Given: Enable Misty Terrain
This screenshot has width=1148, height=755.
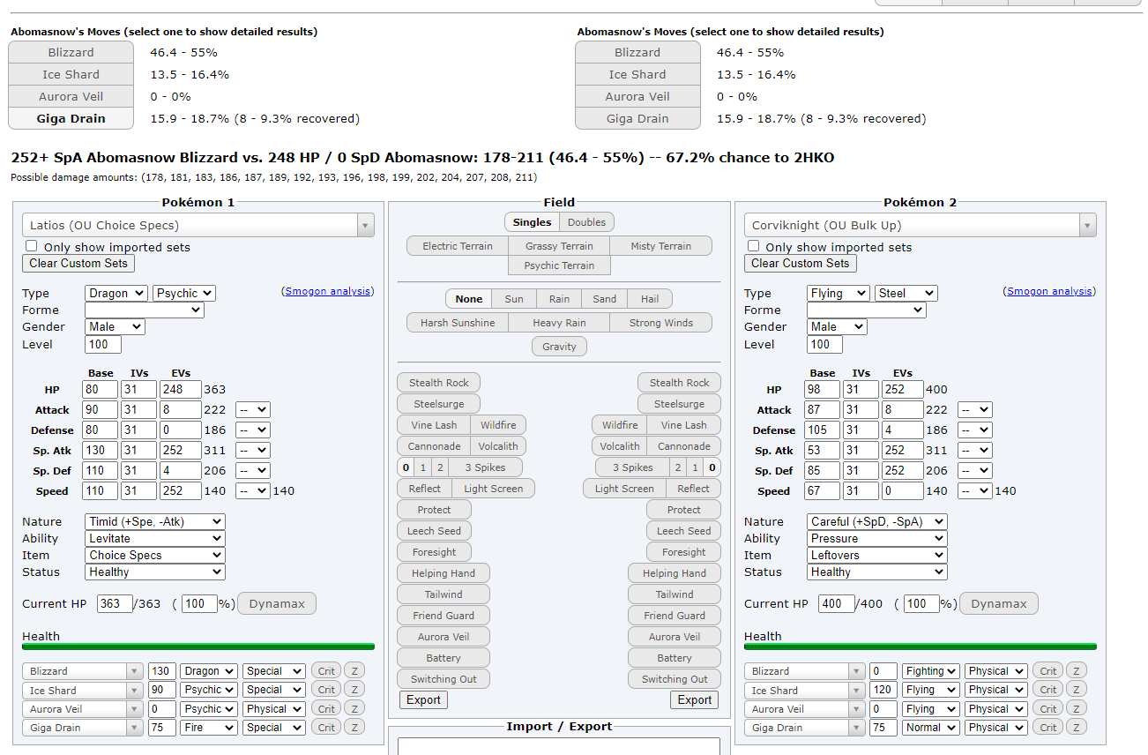Looking at the screenshot, I should [x=660, y=246].
